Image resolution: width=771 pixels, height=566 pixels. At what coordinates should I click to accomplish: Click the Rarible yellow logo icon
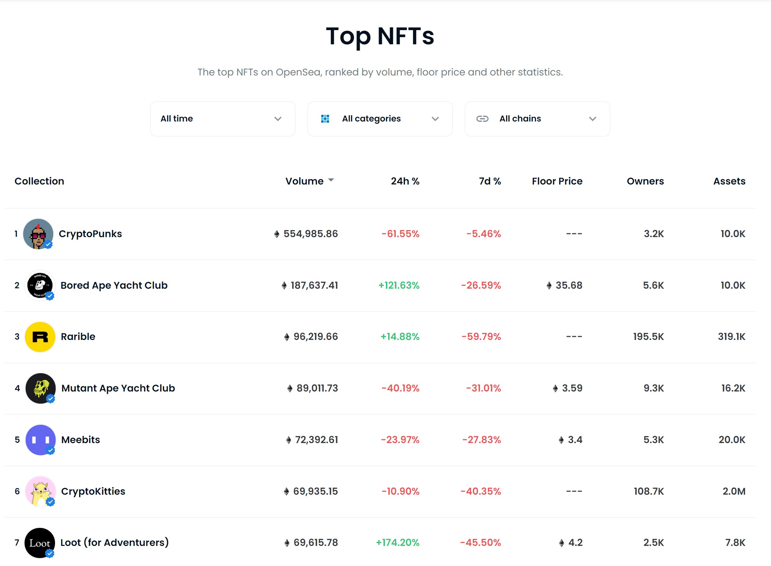pyautogui.click(x=40, y=337)
